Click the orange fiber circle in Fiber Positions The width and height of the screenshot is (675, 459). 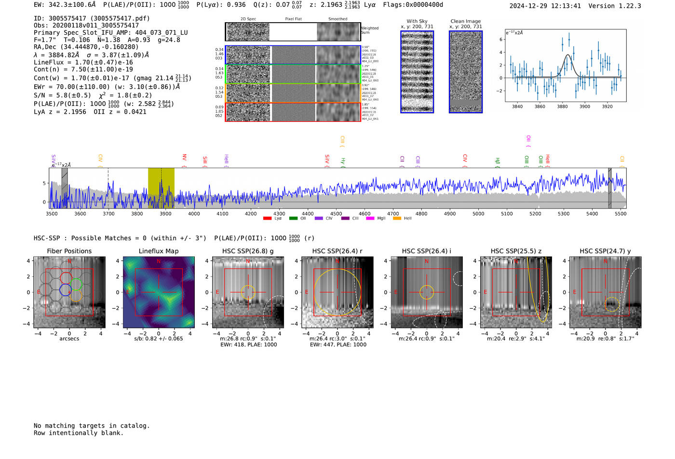pyautogui.click(x=76, y=295)
